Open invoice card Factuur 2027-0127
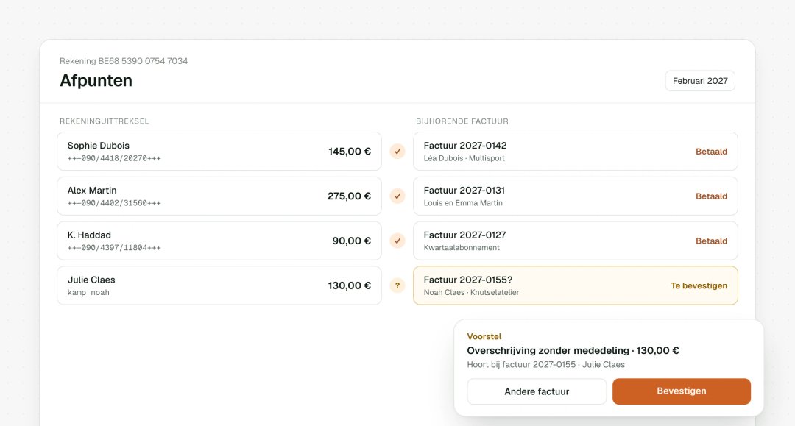 click(x=576, y=241)
